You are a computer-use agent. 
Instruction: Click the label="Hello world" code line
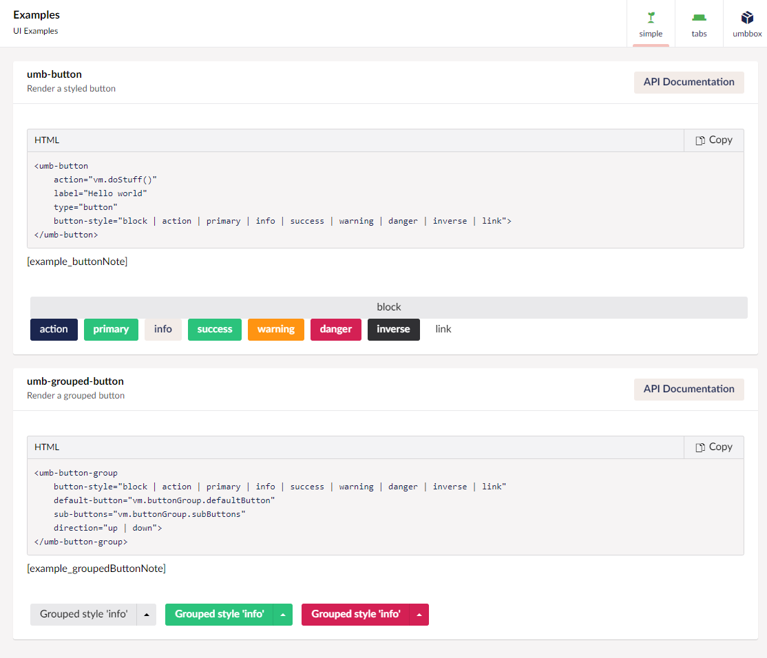click(101, 193)
